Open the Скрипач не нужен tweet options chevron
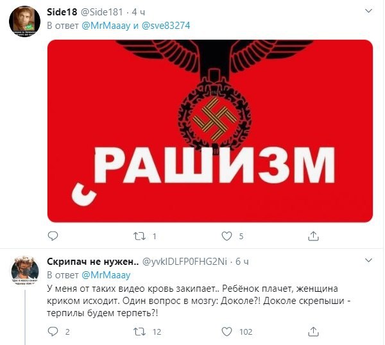 368,260
